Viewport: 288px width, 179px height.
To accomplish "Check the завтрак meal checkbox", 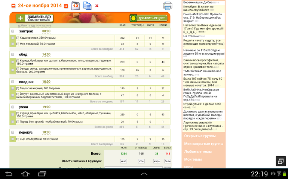I will coord(12,31).
